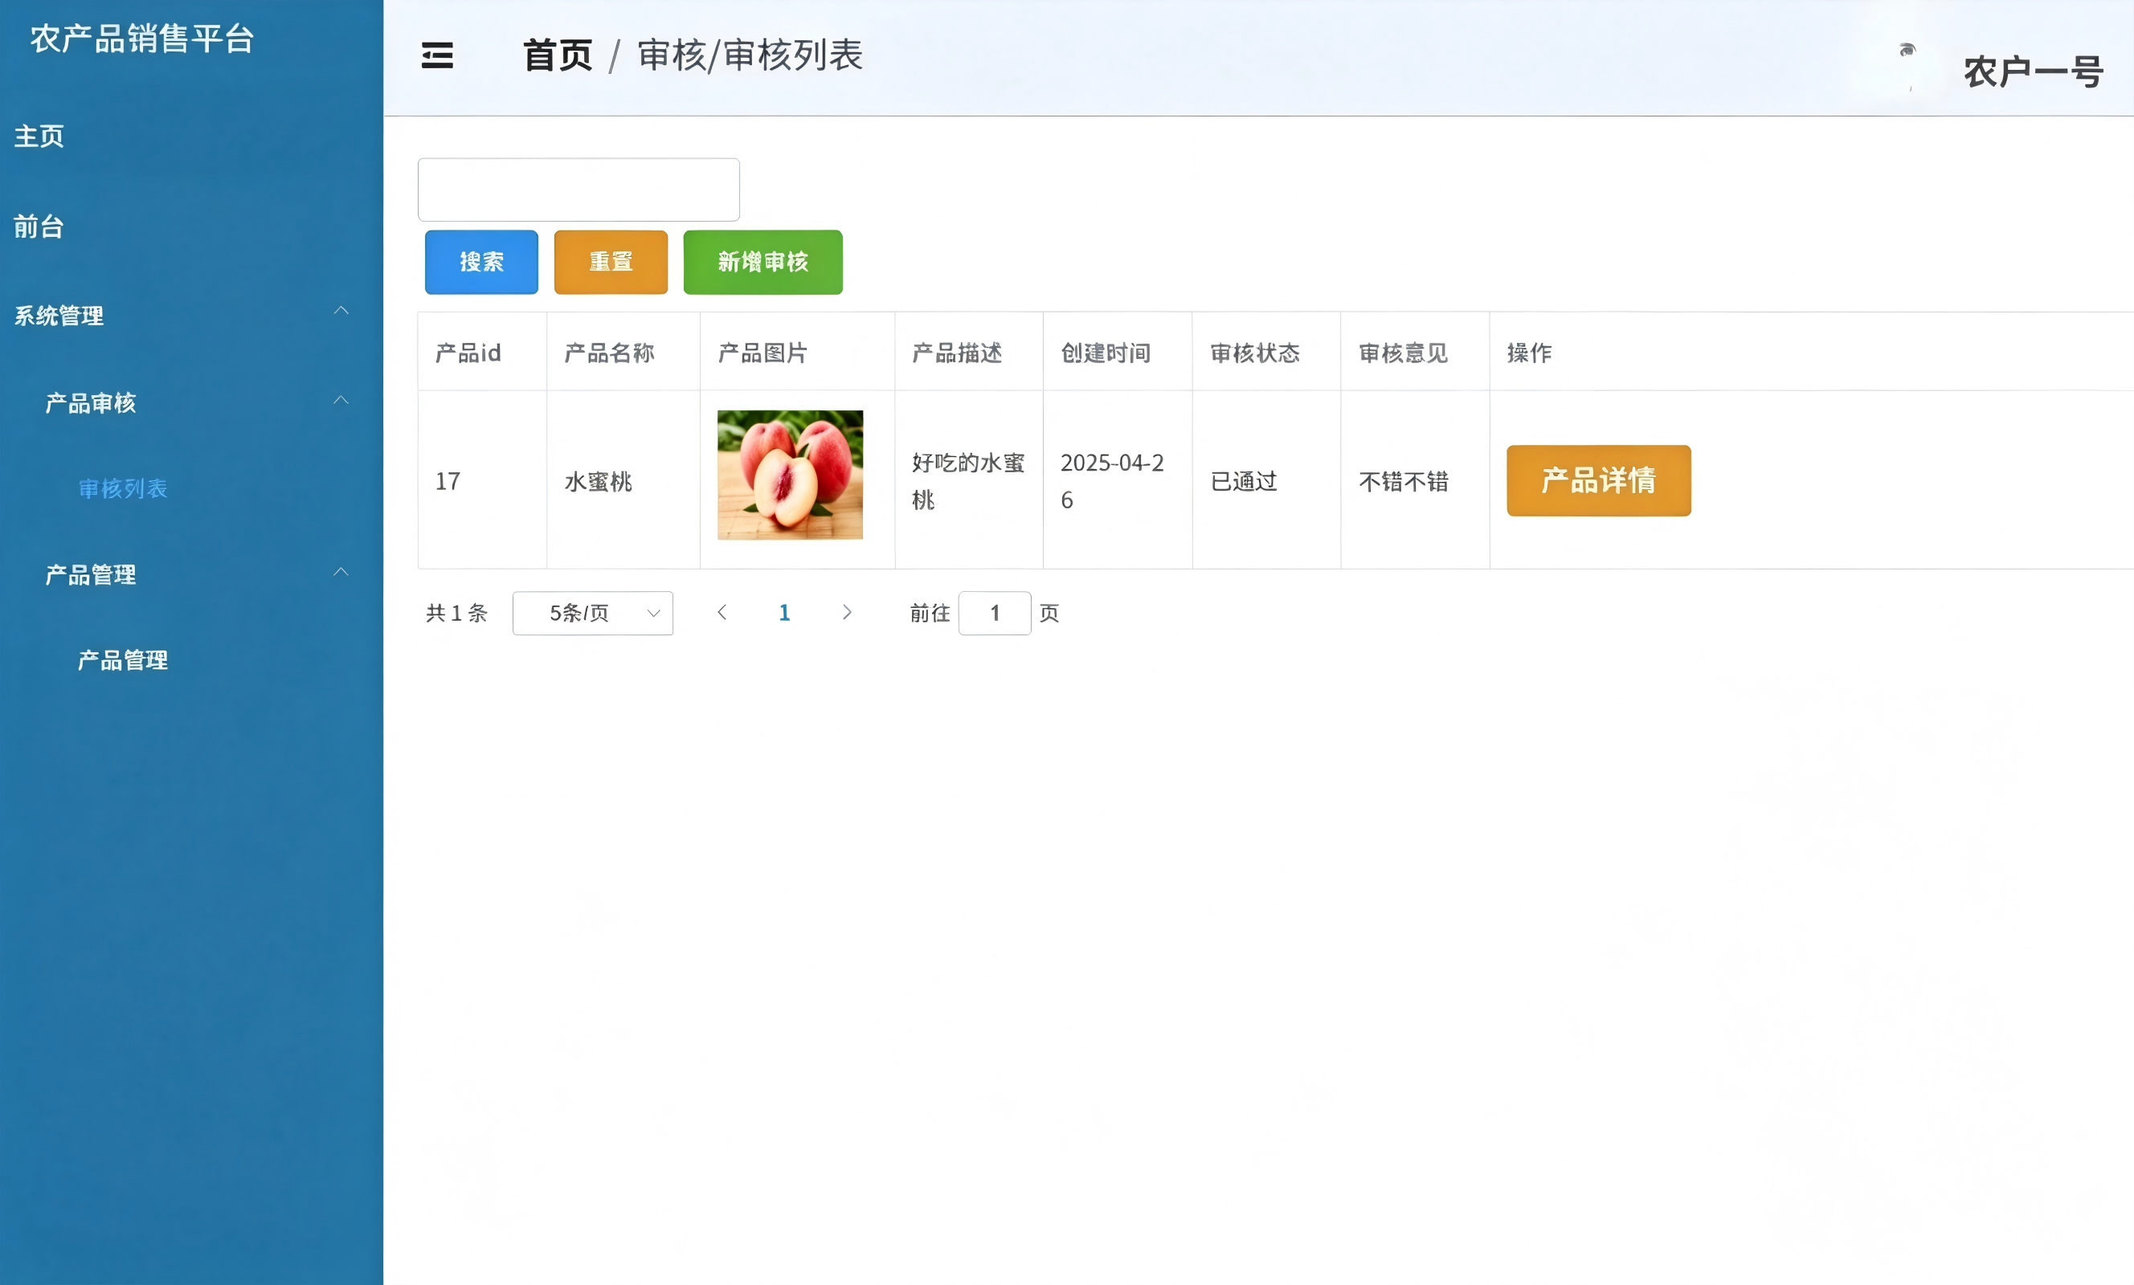Image resolution: width=2134 pixels, height=1285 pixels.
Task: Toggle the sidebar collapse hamburger icon
Action: pyautogui.click(x=437, y=55)
